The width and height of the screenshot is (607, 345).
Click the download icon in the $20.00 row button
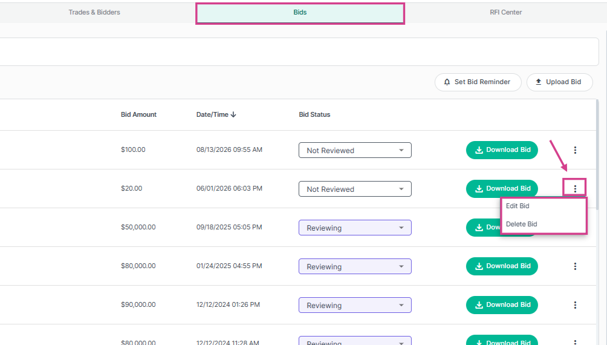pos(479,189)
